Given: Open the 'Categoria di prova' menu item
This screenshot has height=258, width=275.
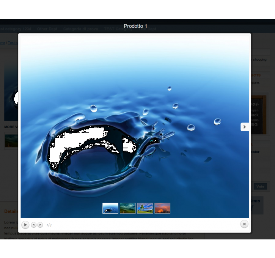Looking at the screenshot, I should click(x=81, y=29).
